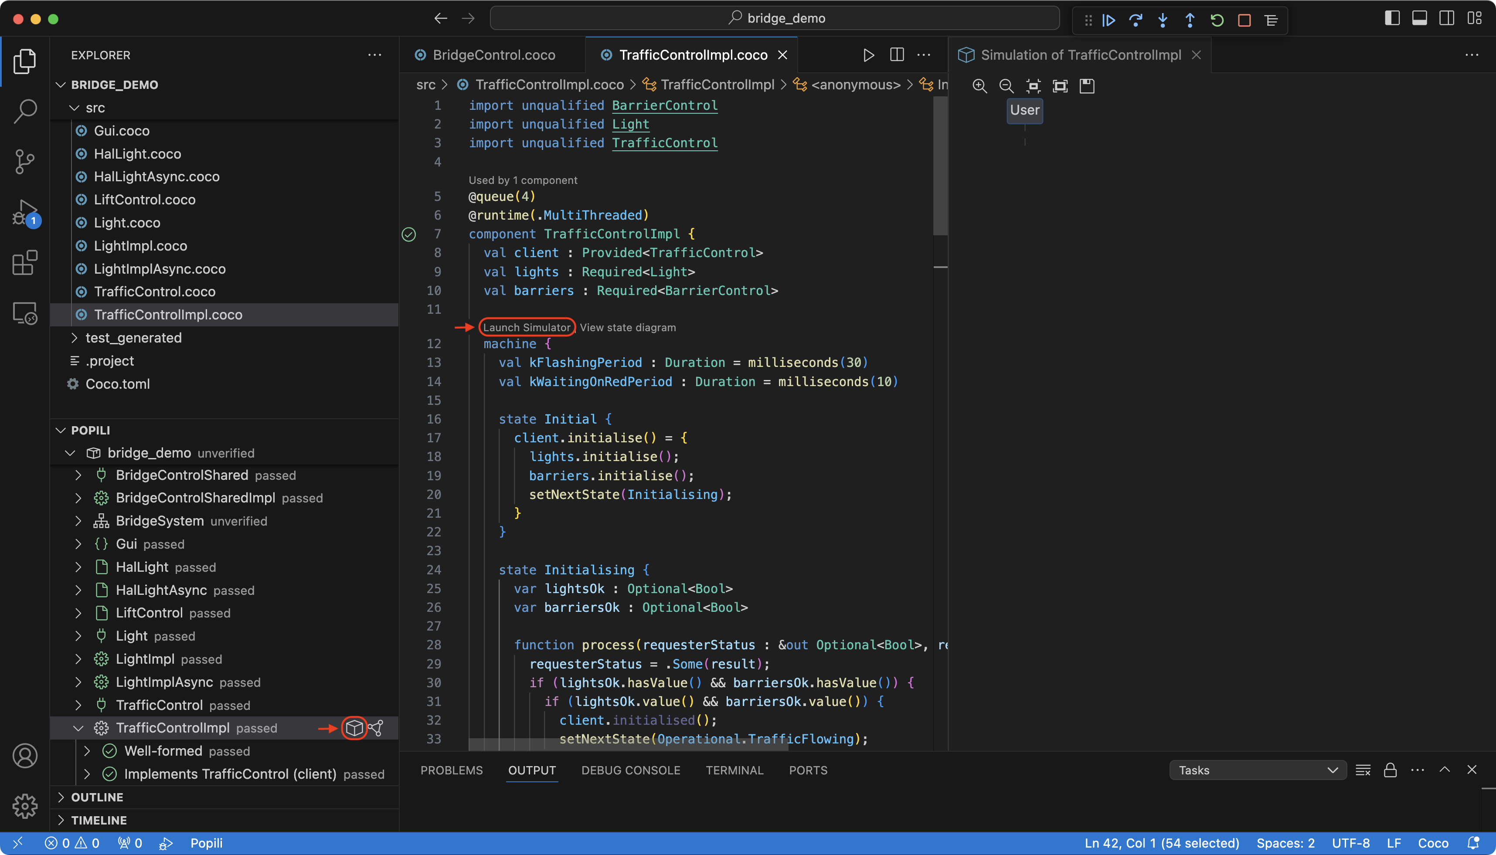Click the fullscreen simulation icon
Screen dimensions: 1496x855
click(x=1060, y=86)
